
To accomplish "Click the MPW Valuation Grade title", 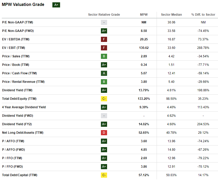I will click(24, 5).
